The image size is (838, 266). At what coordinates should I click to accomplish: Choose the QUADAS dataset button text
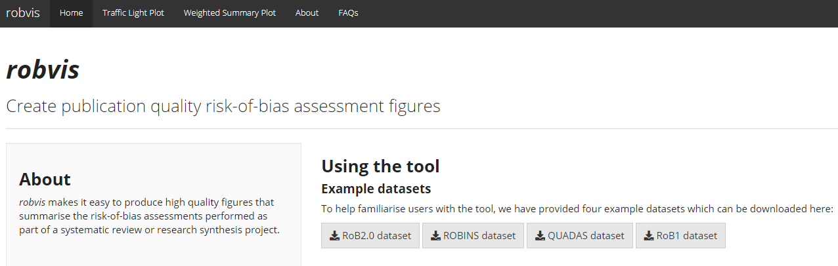[x=586, y=236]
